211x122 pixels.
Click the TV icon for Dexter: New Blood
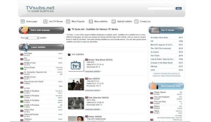(76, 66)
